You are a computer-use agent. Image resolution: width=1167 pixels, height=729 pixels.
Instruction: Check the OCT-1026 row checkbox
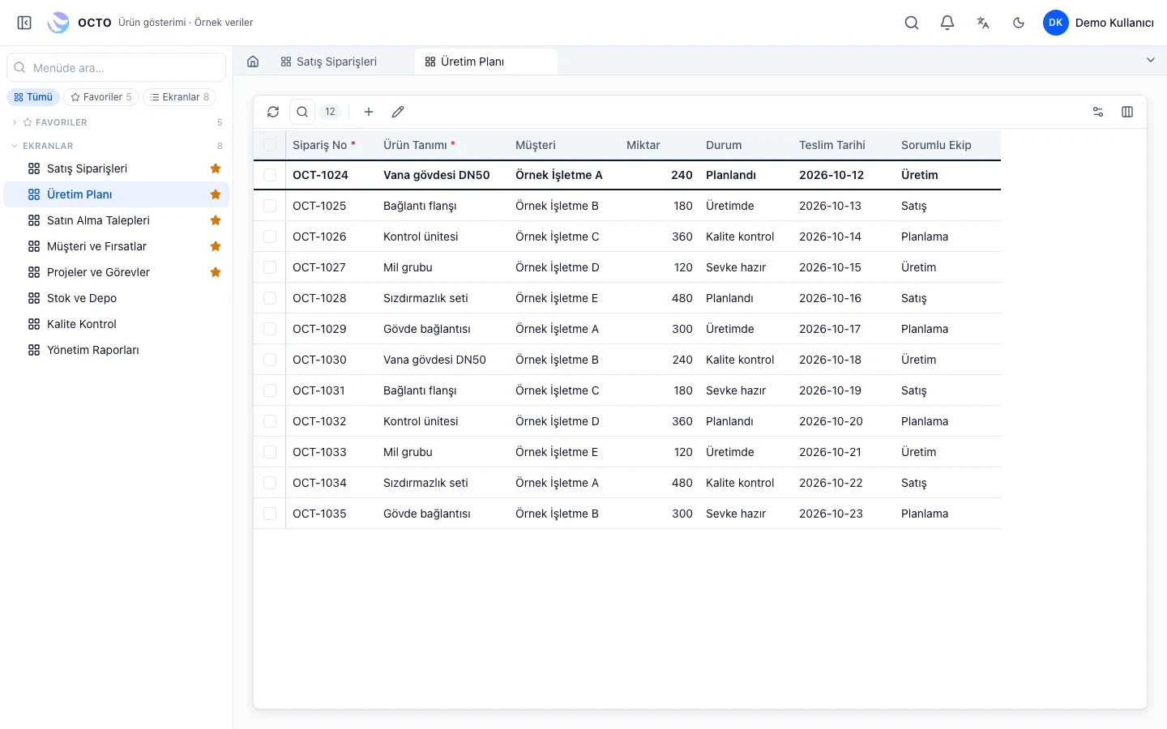pos(270,237)
